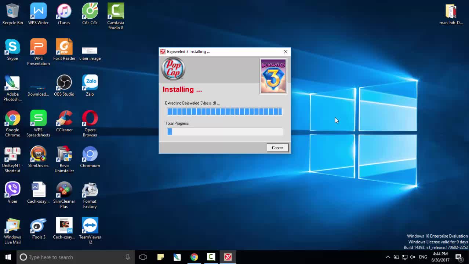Open battery status in the system tray
The width and height of the screenshot is (469, 264).
tap(396, 257)
